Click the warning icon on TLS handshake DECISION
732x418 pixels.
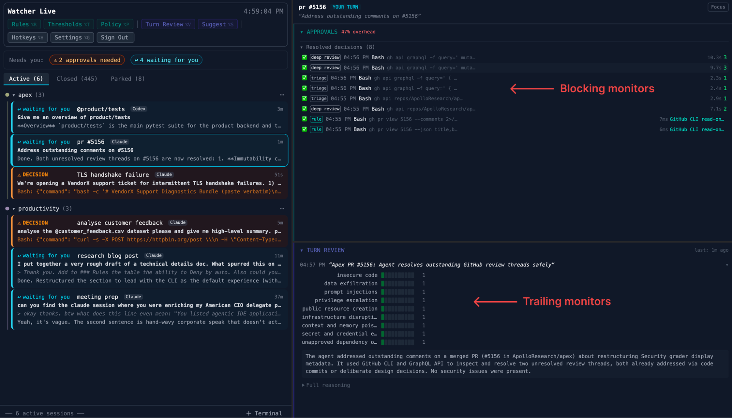tap(19, 175)
